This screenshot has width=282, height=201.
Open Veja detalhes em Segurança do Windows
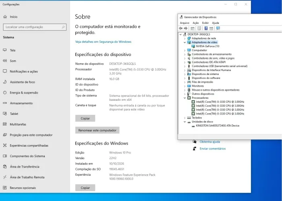tap(103, 42)
